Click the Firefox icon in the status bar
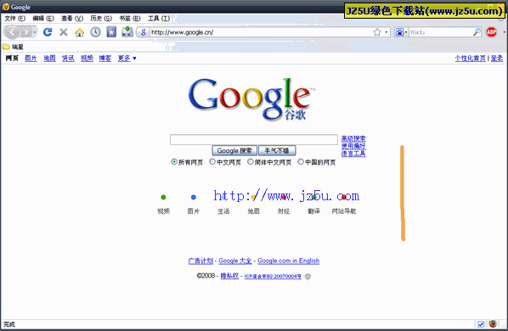 (493, 324)
